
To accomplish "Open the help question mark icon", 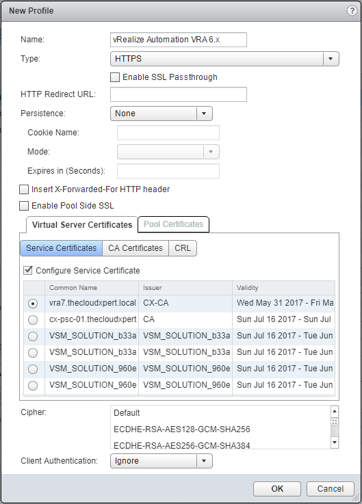I will 352,11.
